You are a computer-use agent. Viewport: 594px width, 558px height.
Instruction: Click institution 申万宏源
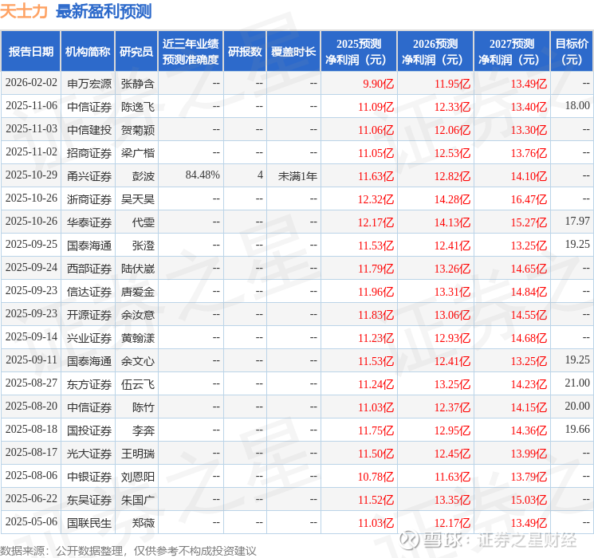[89, 84]
